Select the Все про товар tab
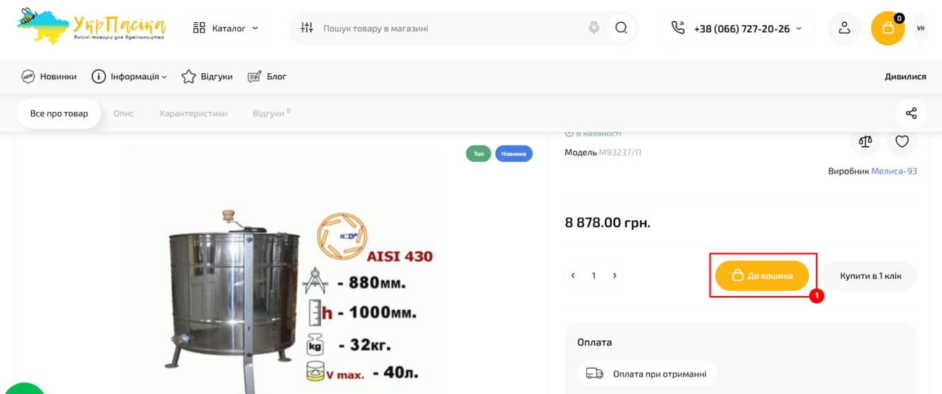 (x=59, y=113)
